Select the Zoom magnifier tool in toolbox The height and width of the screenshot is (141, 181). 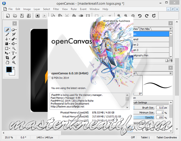pos(14,63)
